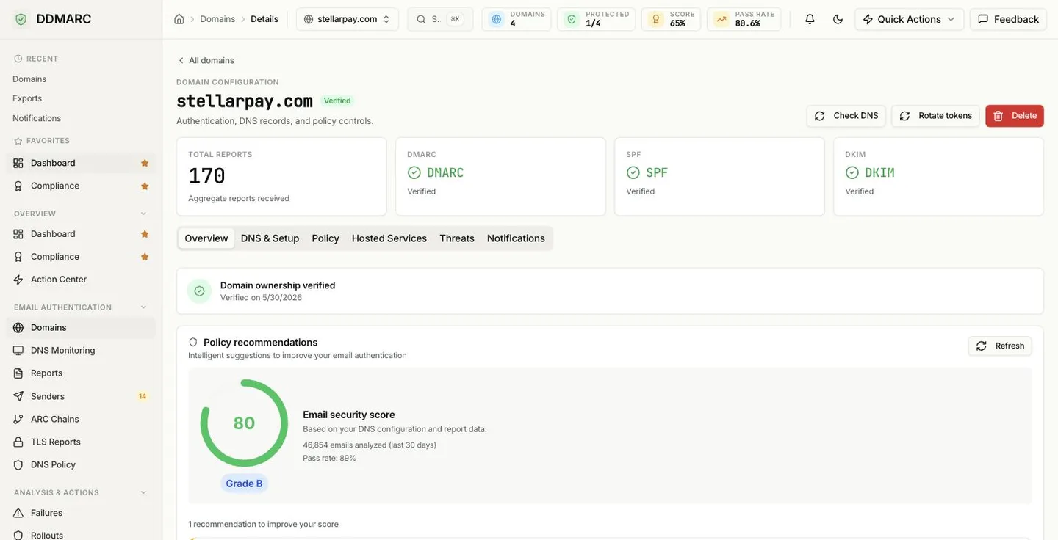
Task: Open Senders paper-plane icon
Action: pyautogui.click(x=18, y=396)
